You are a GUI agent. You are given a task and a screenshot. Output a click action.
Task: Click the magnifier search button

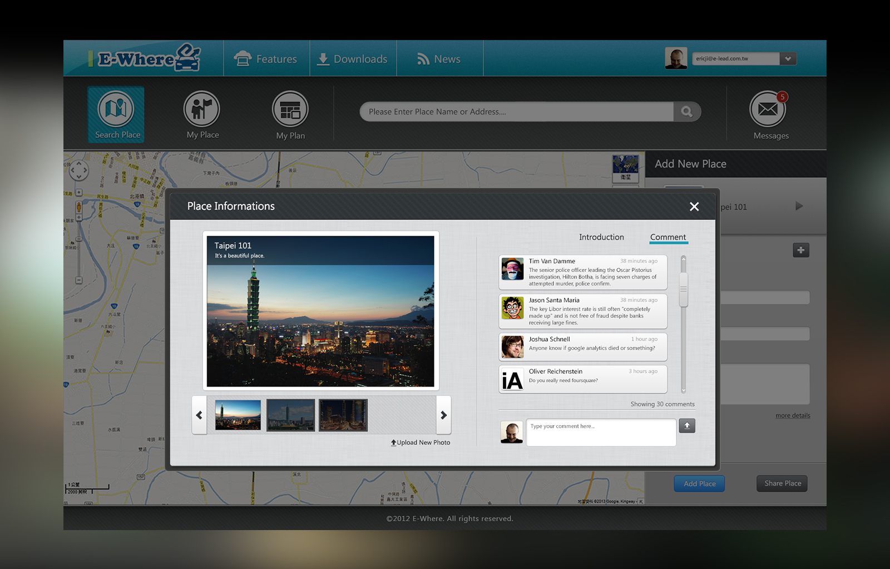687,112
